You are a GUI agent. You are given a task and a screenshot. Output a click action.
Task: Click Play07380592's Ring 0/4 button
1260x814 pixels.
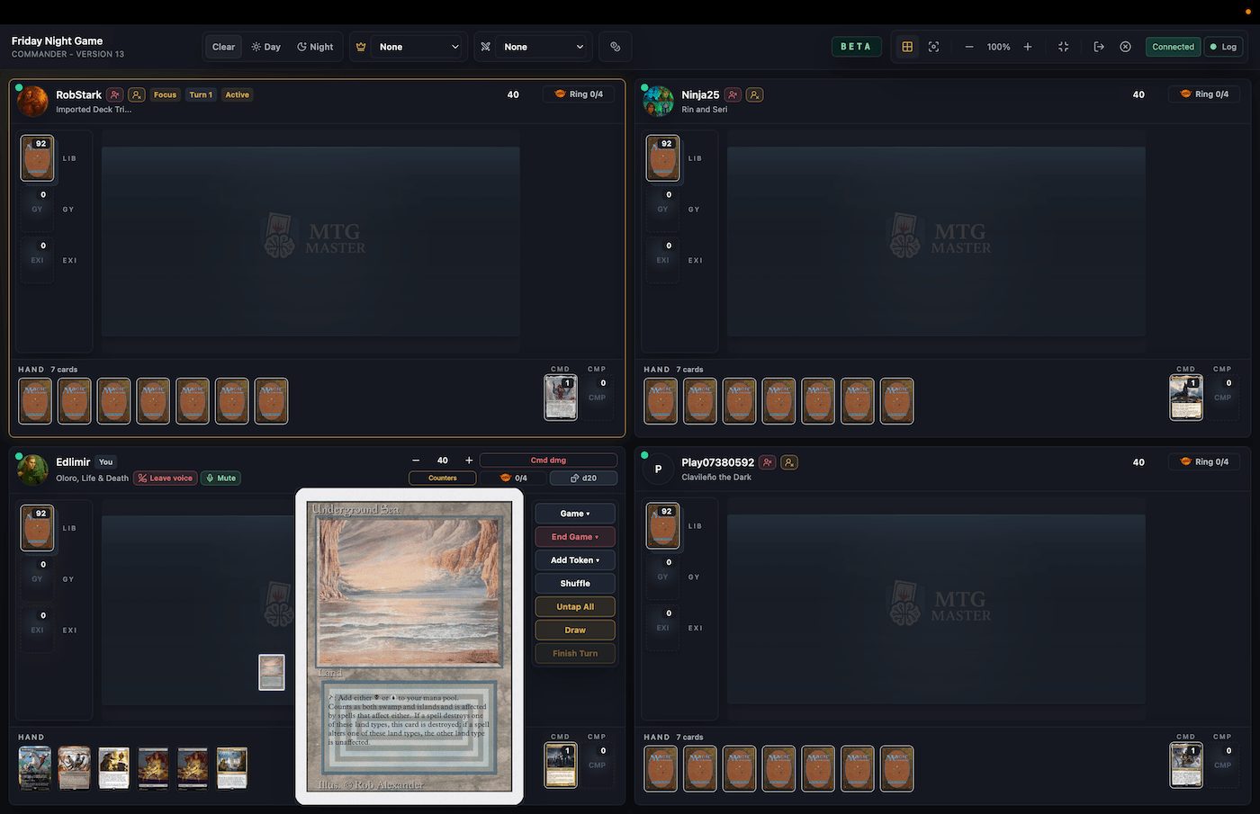(x=1204, y=462)
